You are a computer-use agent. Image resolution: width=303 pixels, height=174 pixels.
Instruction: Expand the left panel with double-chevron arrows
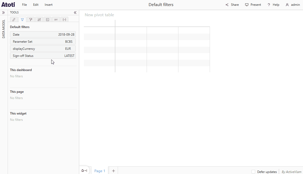(3, 12)
